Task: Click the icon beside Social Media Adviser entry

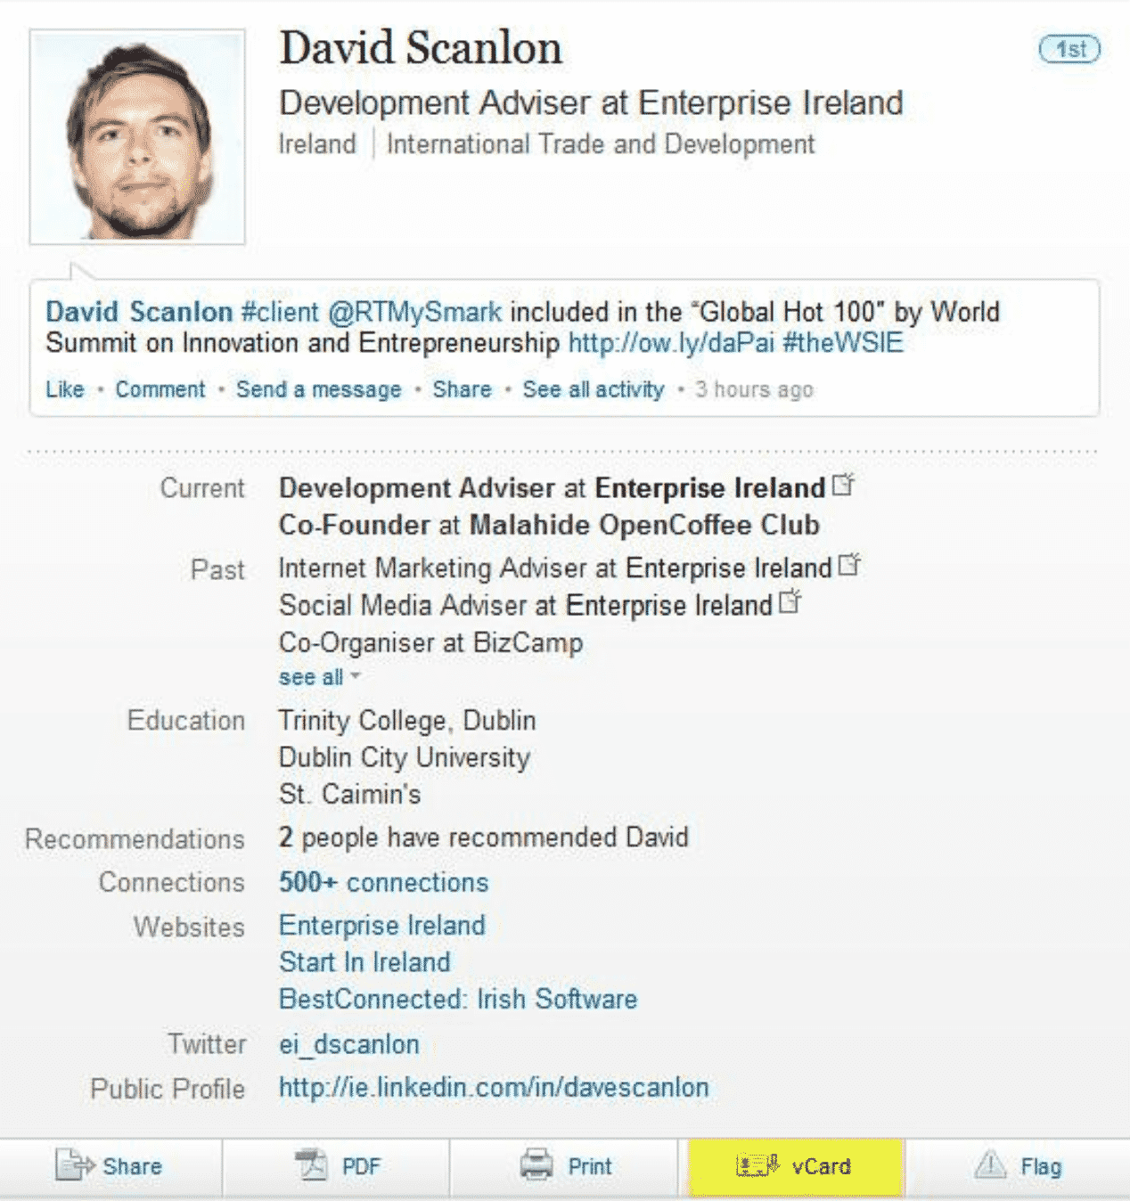Action: click(x=790, y=603)
